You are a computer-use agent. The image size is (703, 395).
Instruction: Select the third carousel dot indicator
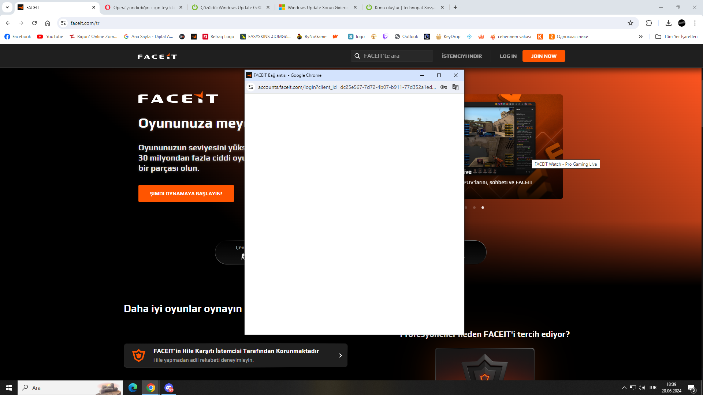[x=483, y=207]
